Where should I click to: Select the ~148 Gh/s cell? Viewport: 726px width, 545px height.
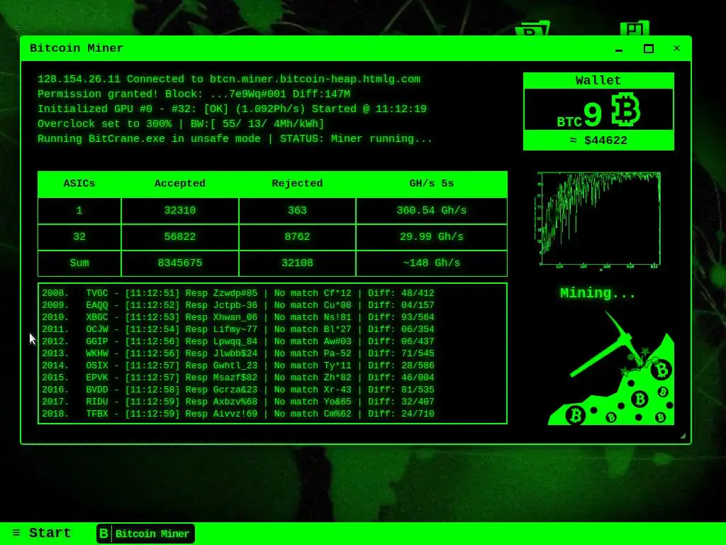[x=432, y=263]
